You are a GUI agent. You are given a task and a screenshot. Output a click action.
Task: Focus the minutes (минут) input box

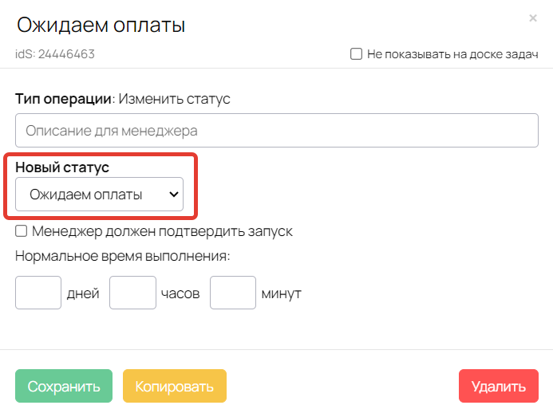tap(233, 293)
